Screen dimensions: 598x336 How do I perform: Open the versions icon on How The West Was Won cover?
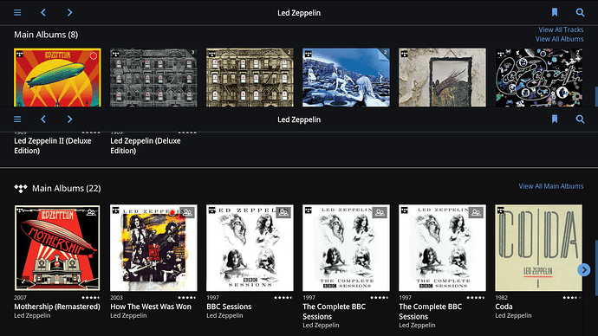click(187, 212)
